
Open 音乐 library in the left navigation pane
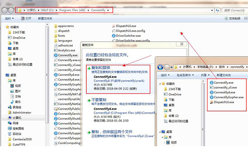coord(16,102)
